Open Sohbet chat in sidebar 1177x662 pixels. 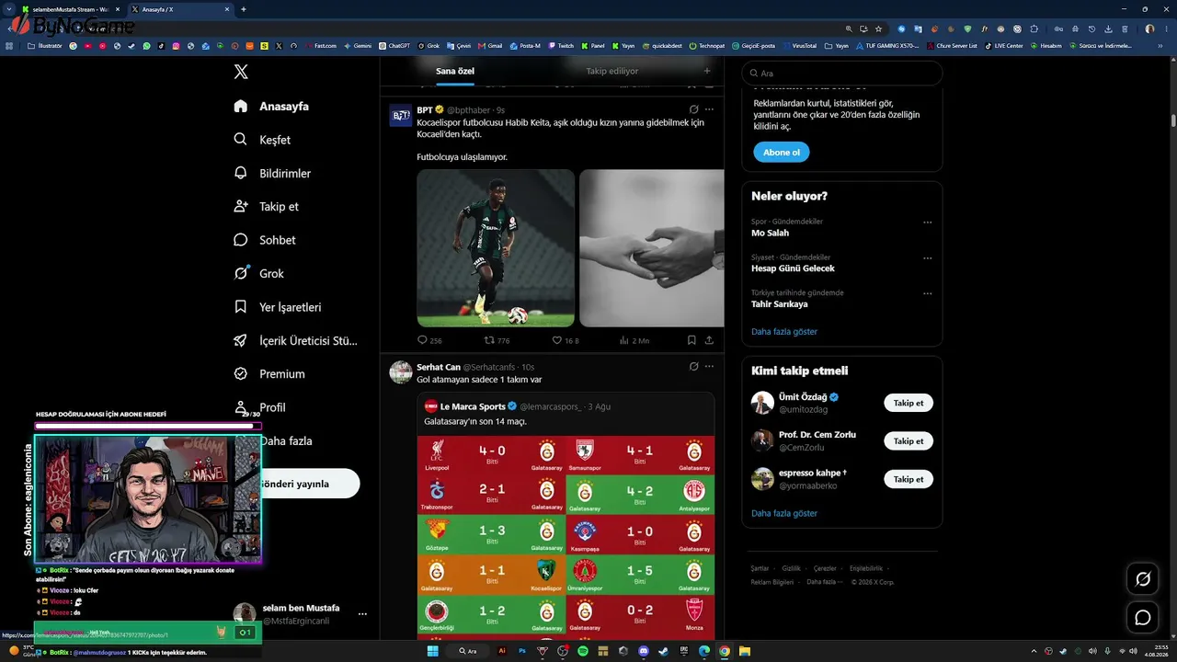tap(266, 240)
